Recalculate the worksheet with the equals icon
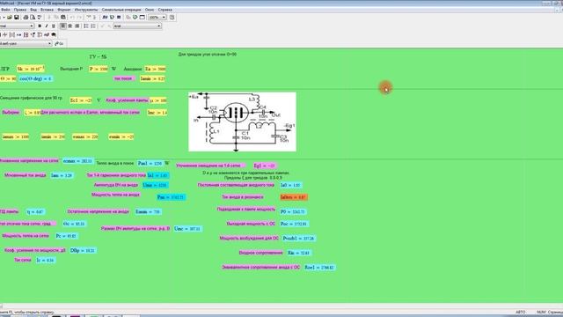The image size is (563, 317). [119, 18]
